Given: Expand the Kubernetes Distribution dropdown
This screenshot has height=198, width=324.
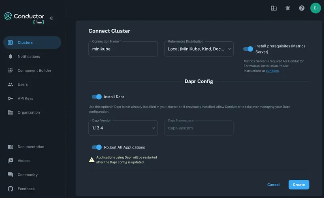Looking at the screenshot, I should click(x=198, y=49).
